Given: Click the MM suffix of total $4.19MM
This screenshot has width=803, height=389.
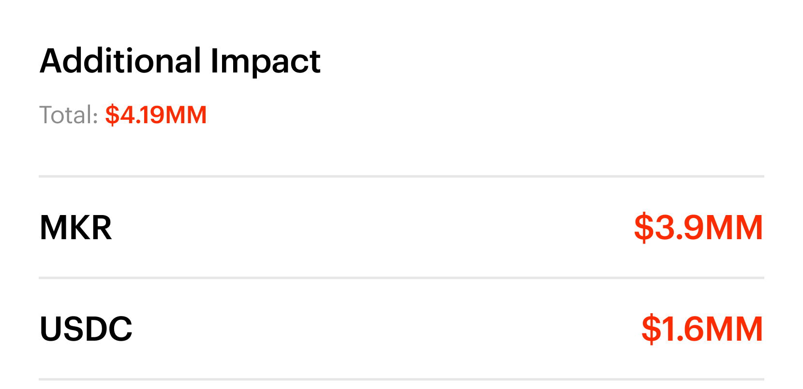Looking at the screenshot, I should 186,115.
